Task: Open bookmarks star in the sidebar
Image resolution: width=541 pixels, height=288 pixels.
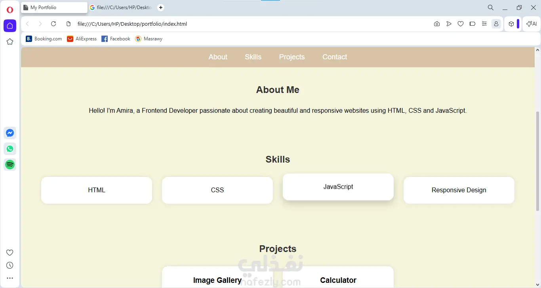Action: coord(10,42)
